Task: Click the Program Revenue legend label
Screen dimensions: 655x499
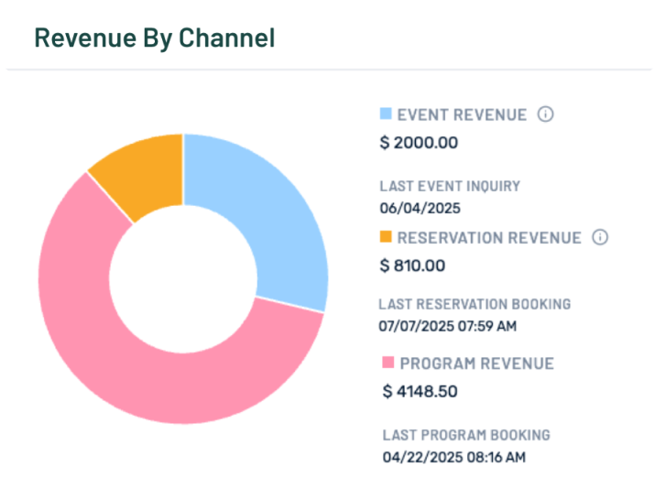Action: [475, 363]
